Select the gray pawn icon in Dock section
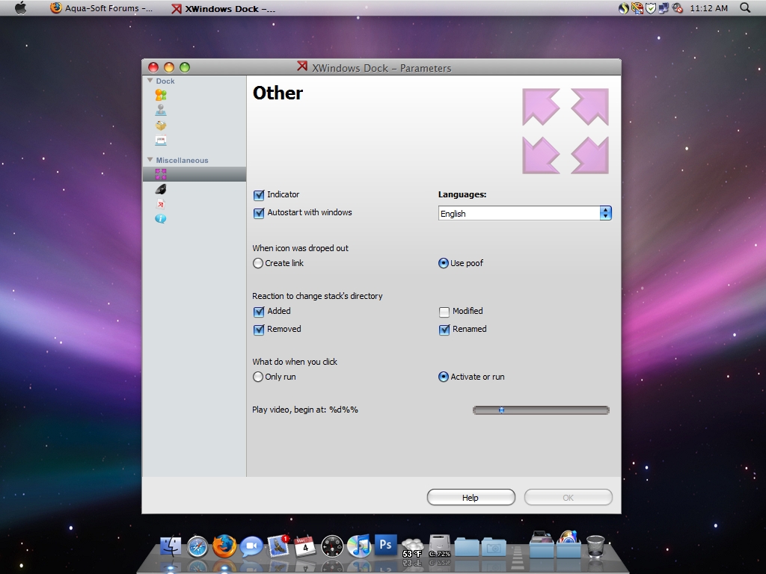The width and height of the screenshot is (766, 574). (x=161, y=111)
